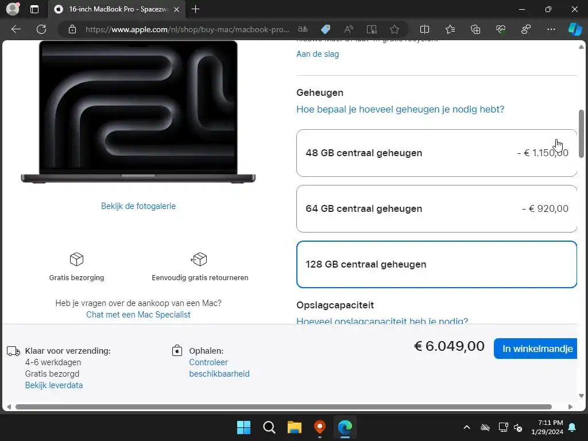Screen dimensions: 588x441
Task: Open the browser extensions/share icon
Action: 526,29
